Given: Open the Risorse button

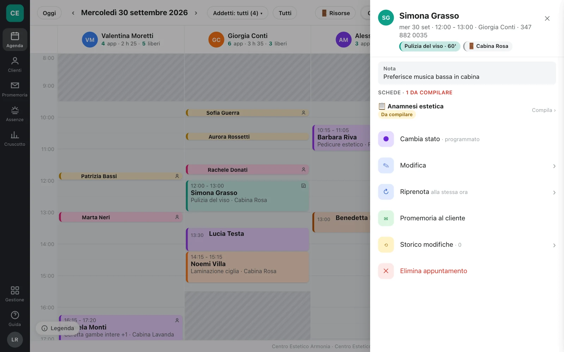Looking at the screenshot, I should [x=336, y=13].
